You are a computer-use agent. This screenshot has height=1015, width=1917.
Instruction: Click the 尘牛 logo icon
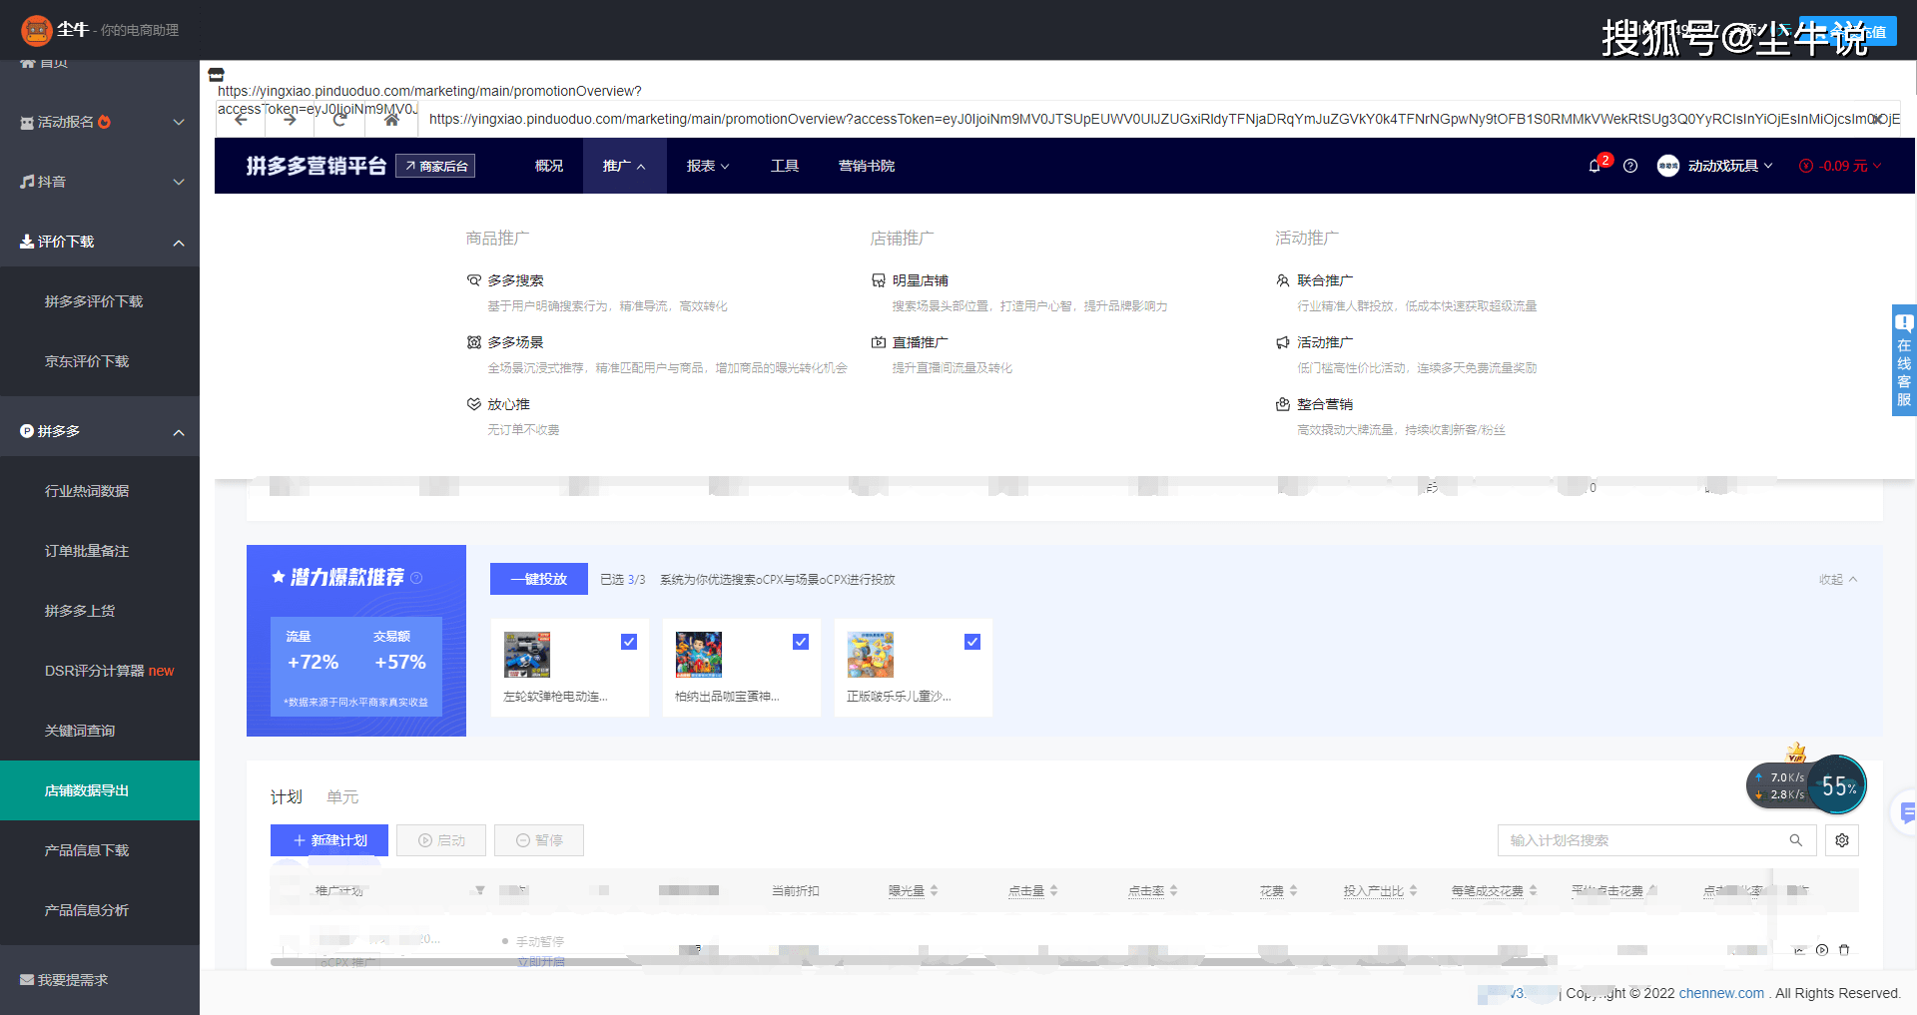37,31
